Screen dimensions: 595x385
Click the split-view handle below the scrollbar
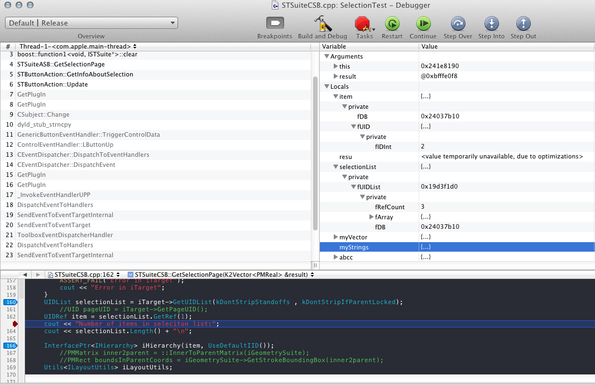click(315, 265)
